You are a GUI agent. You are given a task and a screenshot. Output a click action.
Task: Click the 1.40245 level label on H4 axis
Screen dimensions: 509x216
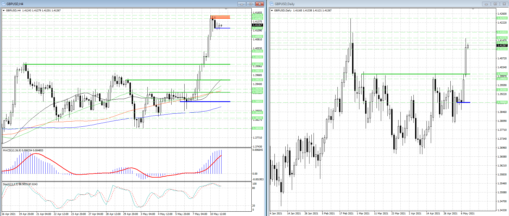[258, 57]
